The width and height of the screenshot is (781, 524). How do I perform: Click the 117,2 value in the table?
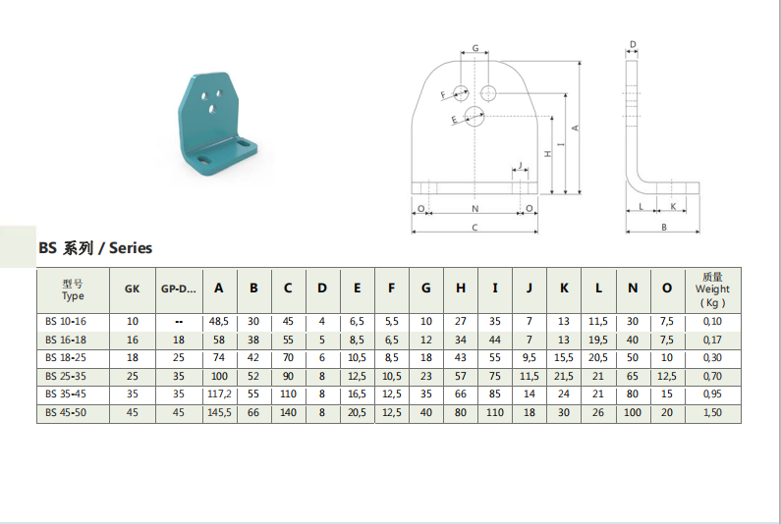[219, 394]
